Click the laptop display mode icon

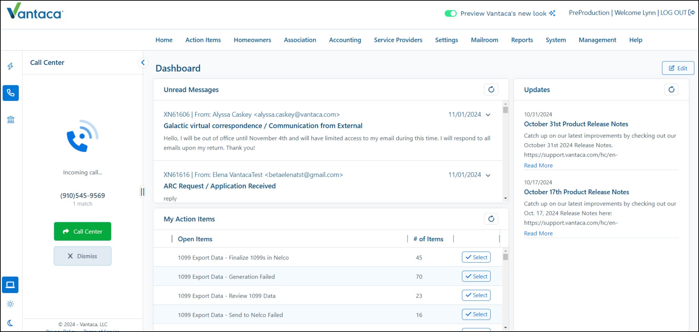click(x=10, y=285)
